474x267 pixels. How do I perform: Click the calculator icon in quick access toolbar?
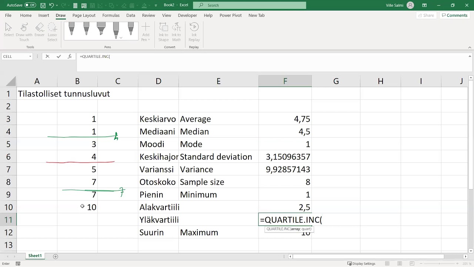[x=75, y=5]
